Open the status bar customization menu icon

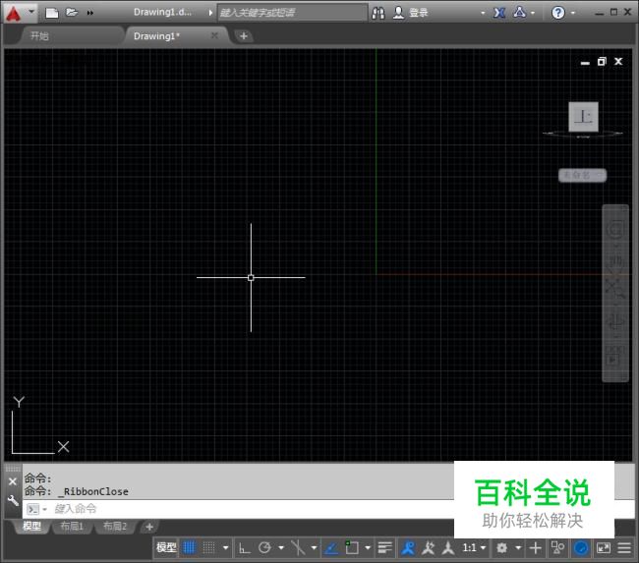click(x=624, y=548)
